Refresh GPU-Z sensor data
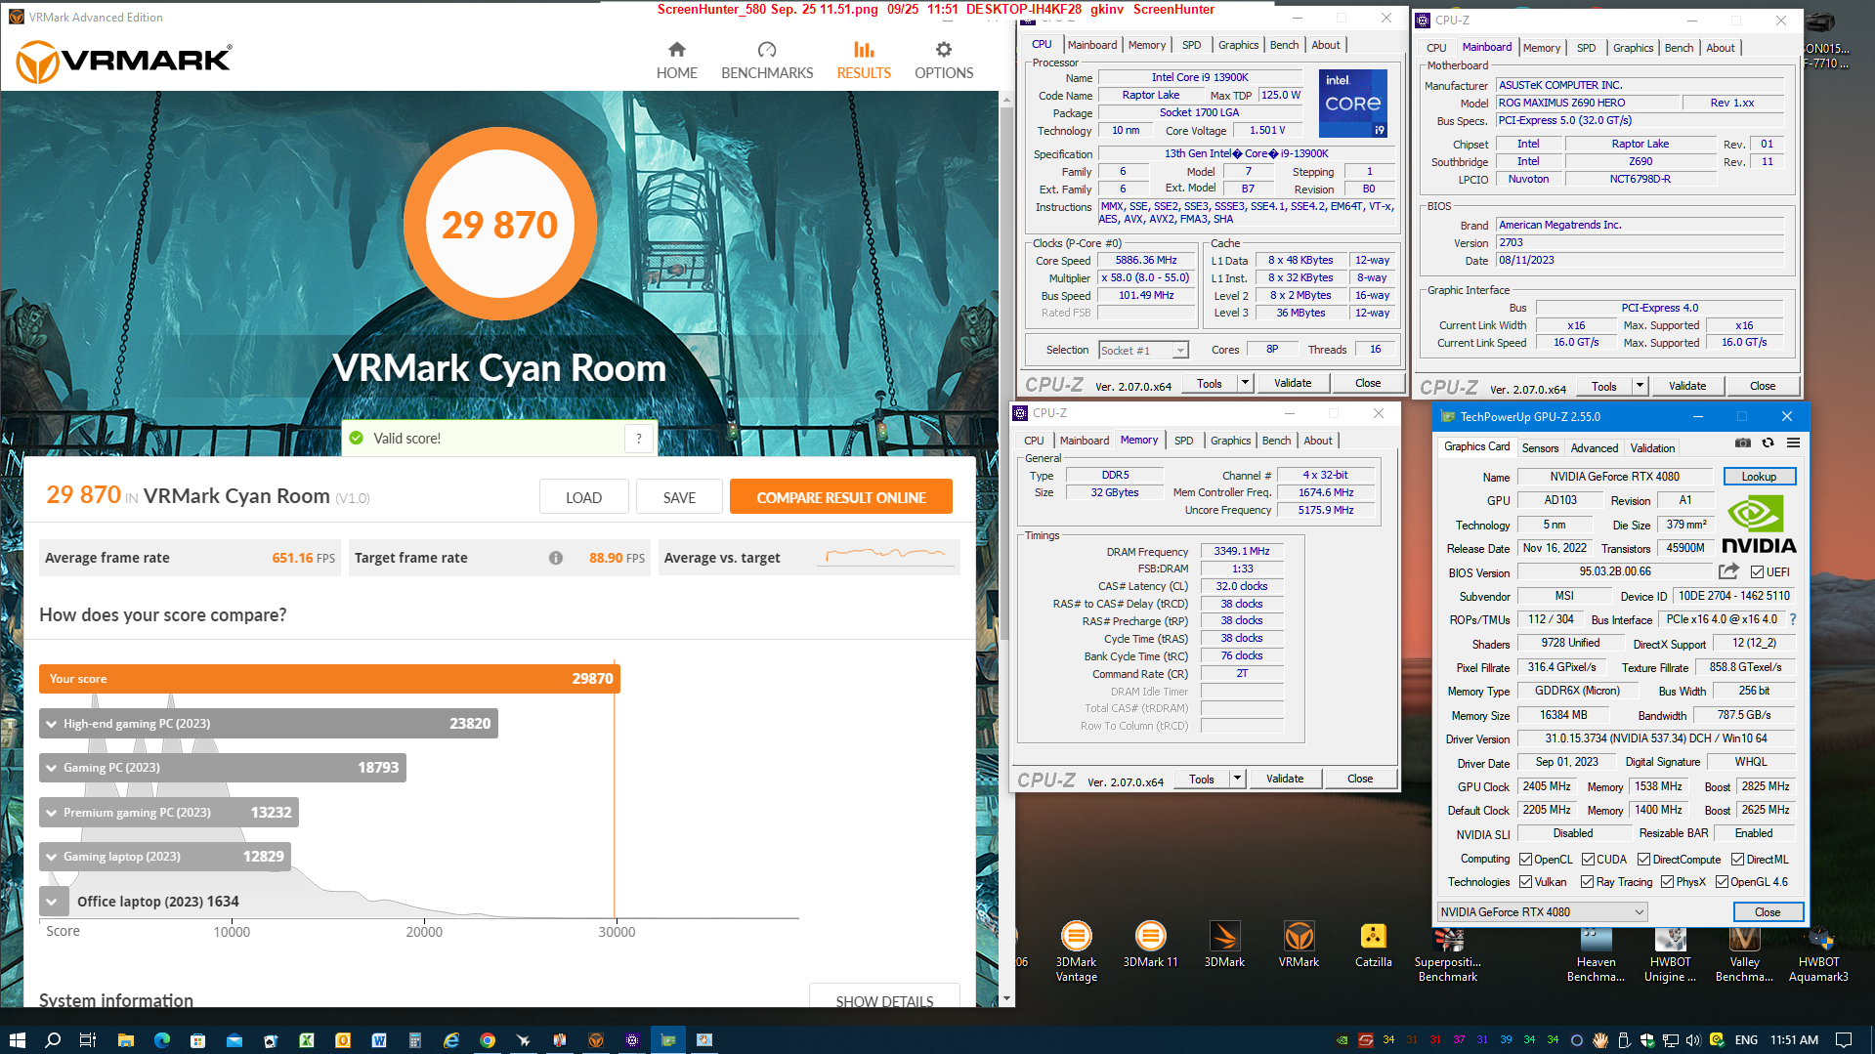Viewport: 1875px width, 1054px height. pos(1768,443)
